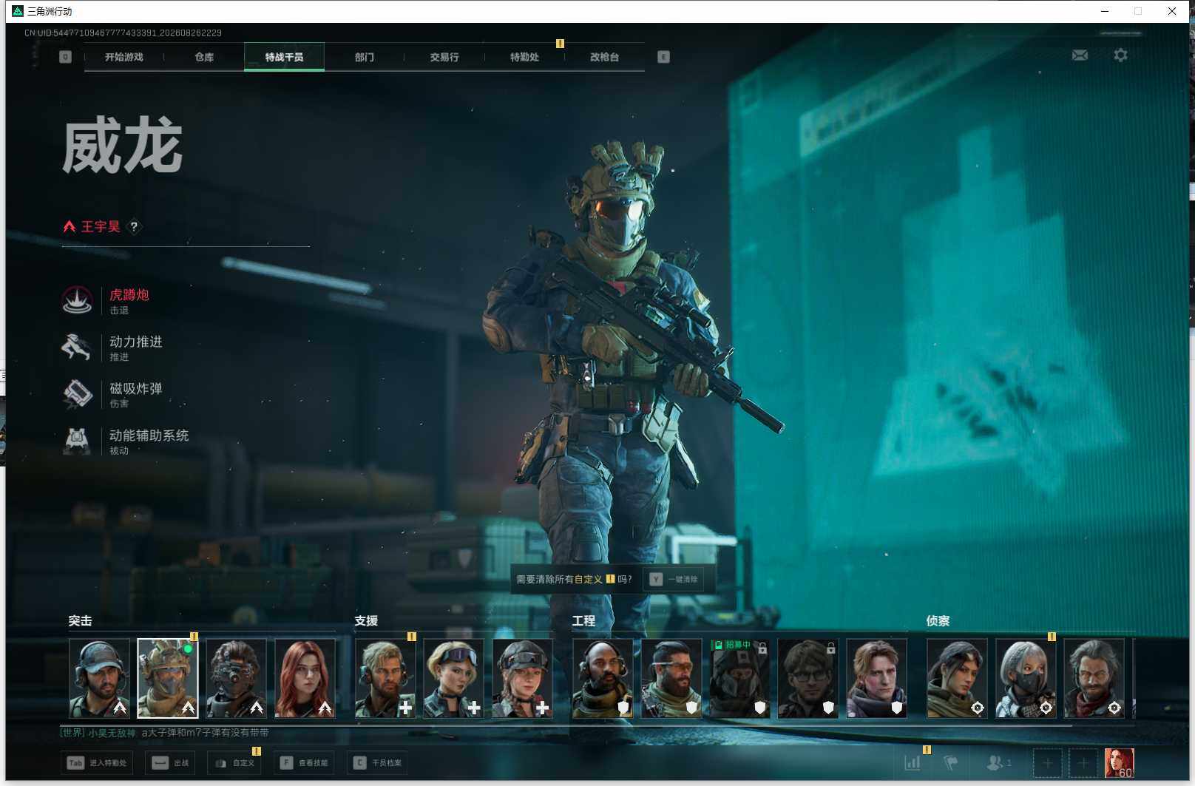The height and width of the screenshot is (786, 1195).
Task: Click the second empty squad slot plus
Action: [x=1083, y=762]
